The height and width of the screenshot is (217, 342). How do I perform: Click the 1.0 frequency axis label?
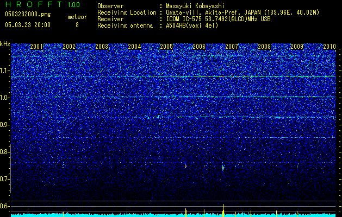5,98
